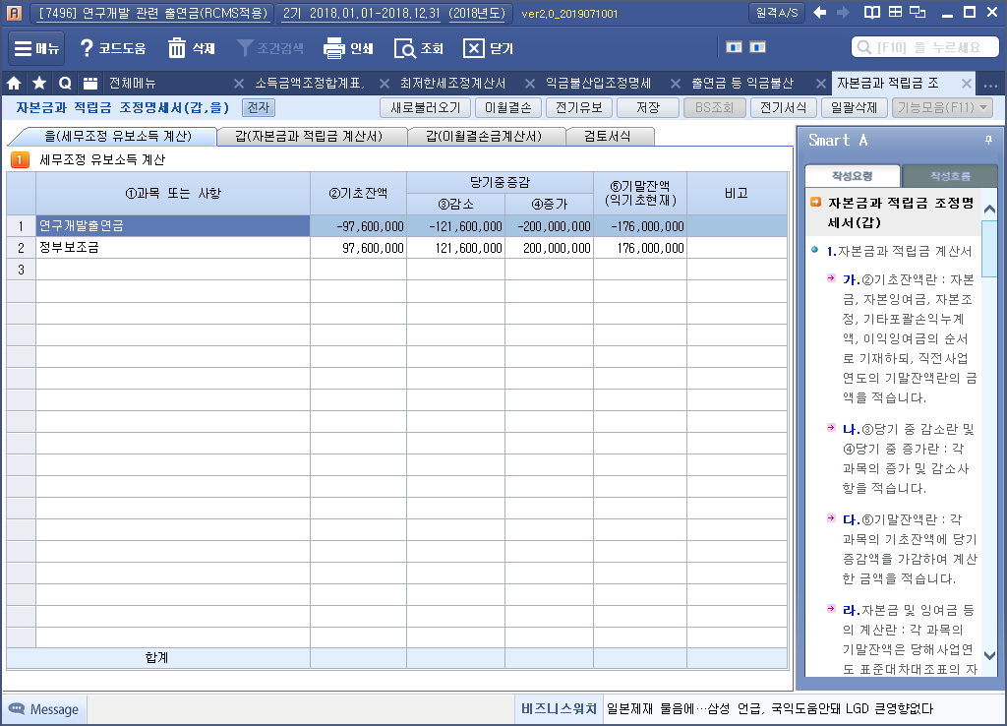The image size is (1007, 726).
Task: Click the home icon in tab bar
Action: pyautogui.click(x=15, y=84)
